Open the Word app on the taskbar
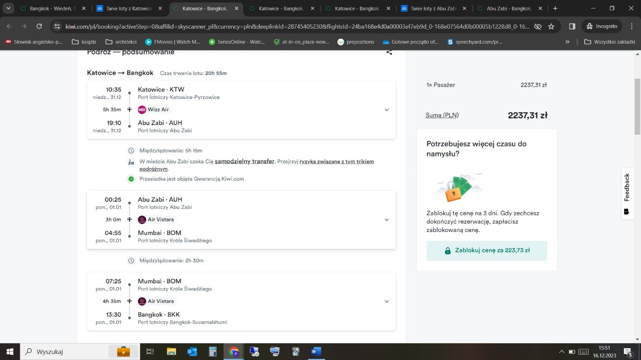This screenshot has height=360, width=641. tap(316, 351)
